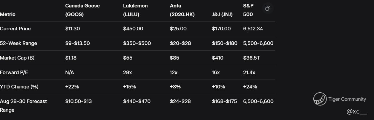Click the copy table icon
The width and height of the screenshot is (374, 120).
[x=268, y=8]
